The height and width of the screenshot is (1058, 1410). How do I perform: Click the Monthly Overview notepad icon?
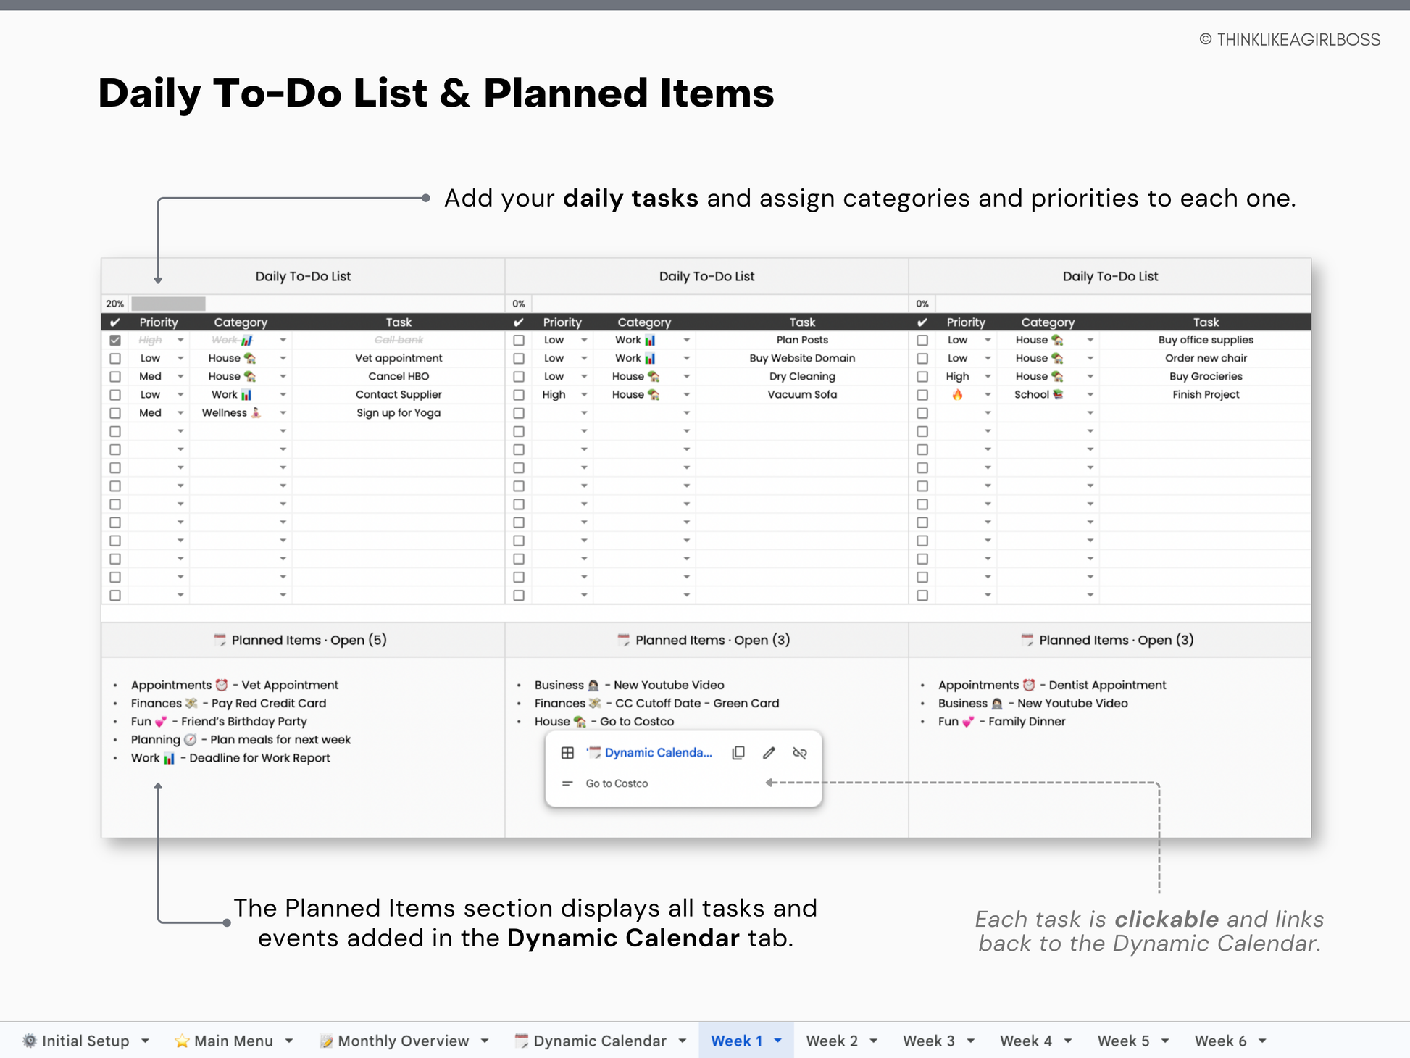[326, 1041]
